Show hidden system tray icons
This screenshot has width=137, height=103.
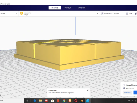pos(133,100)
